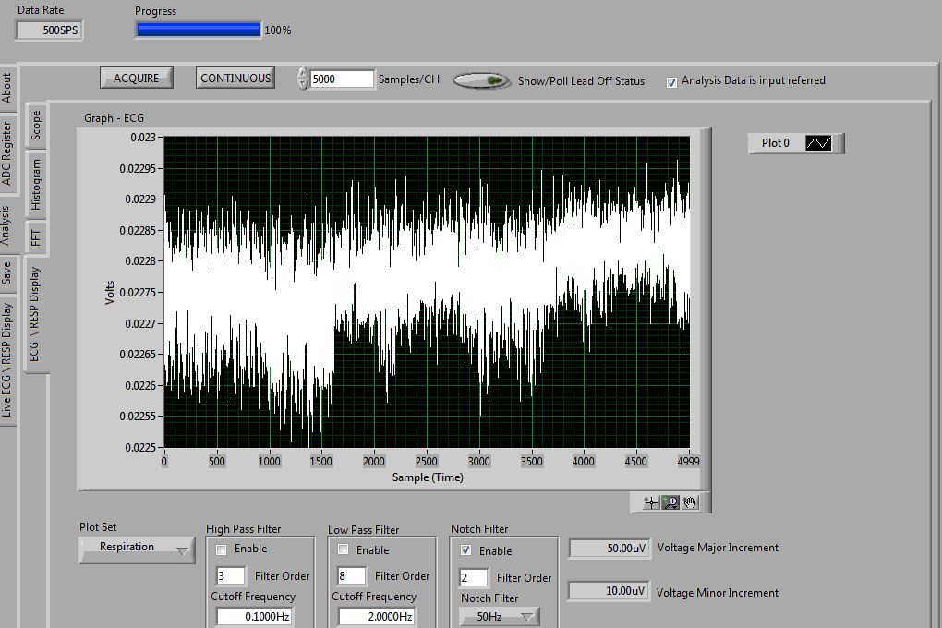Click the Samples/CH input field
Screen dimensions: 942x628
[x=342, y=79]
